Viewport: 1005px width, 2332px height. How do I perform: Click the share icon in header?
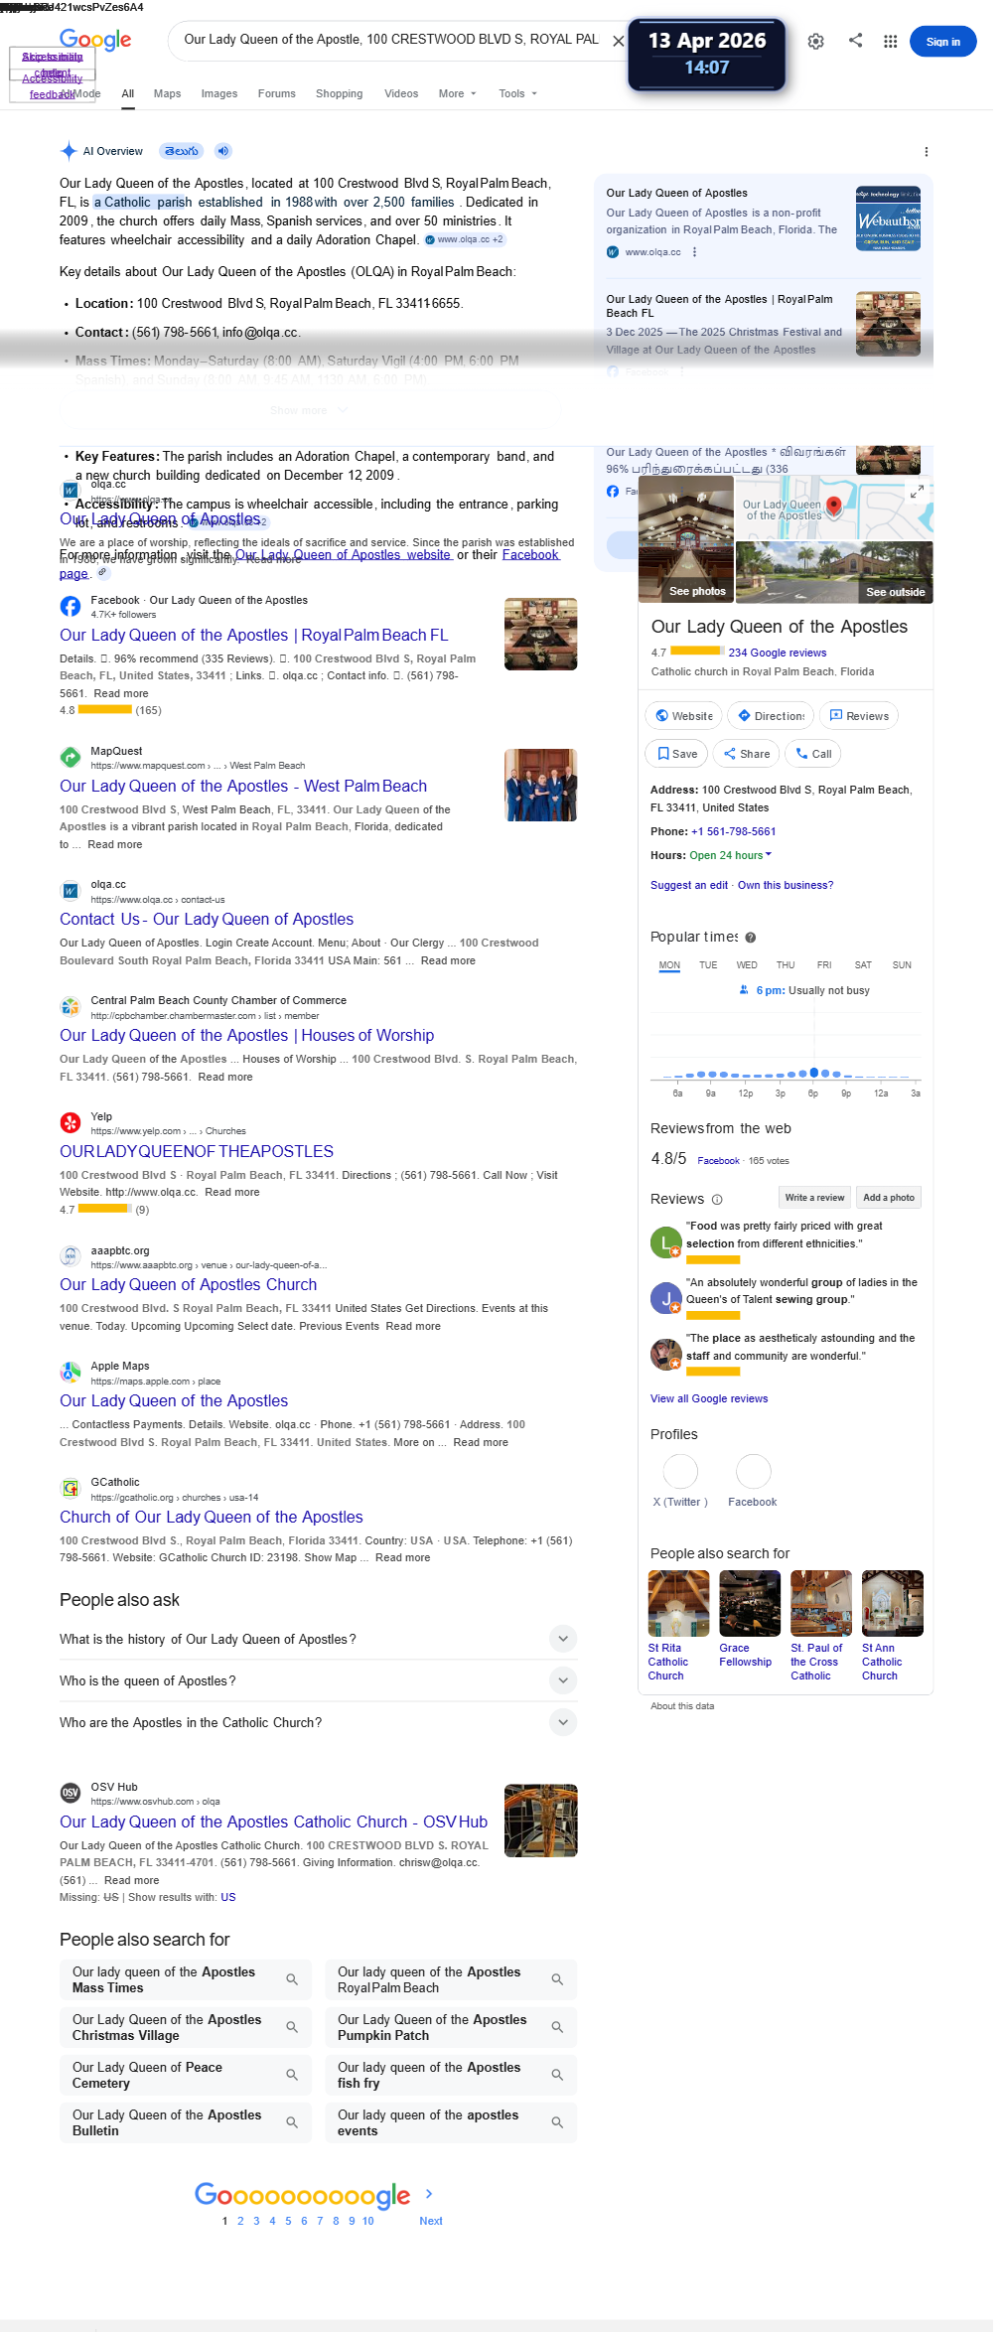855,41
